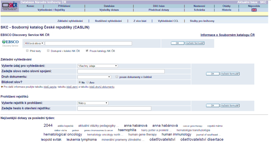Open Služby pro knihovny tab

[202, 21]
